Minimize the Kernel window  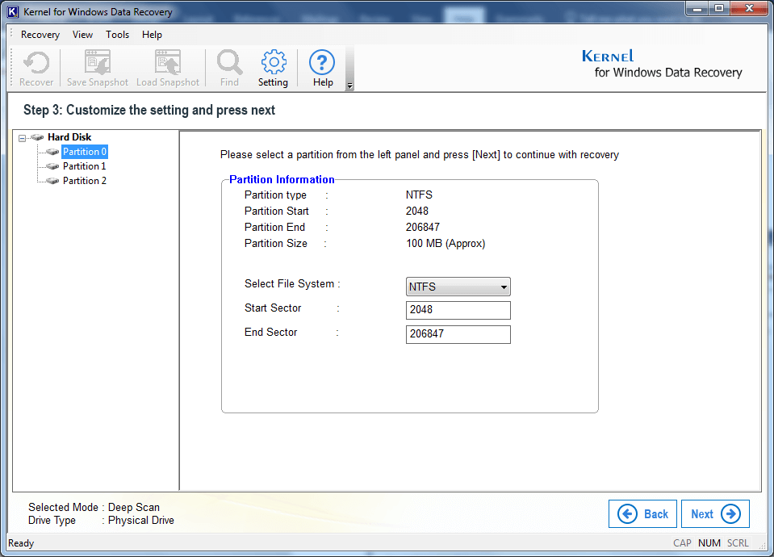(697, 9)
